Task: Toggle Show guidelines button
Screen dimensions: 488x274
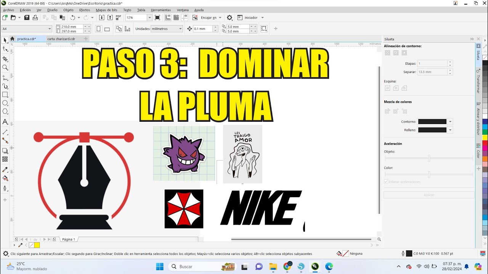Action: 185,18
